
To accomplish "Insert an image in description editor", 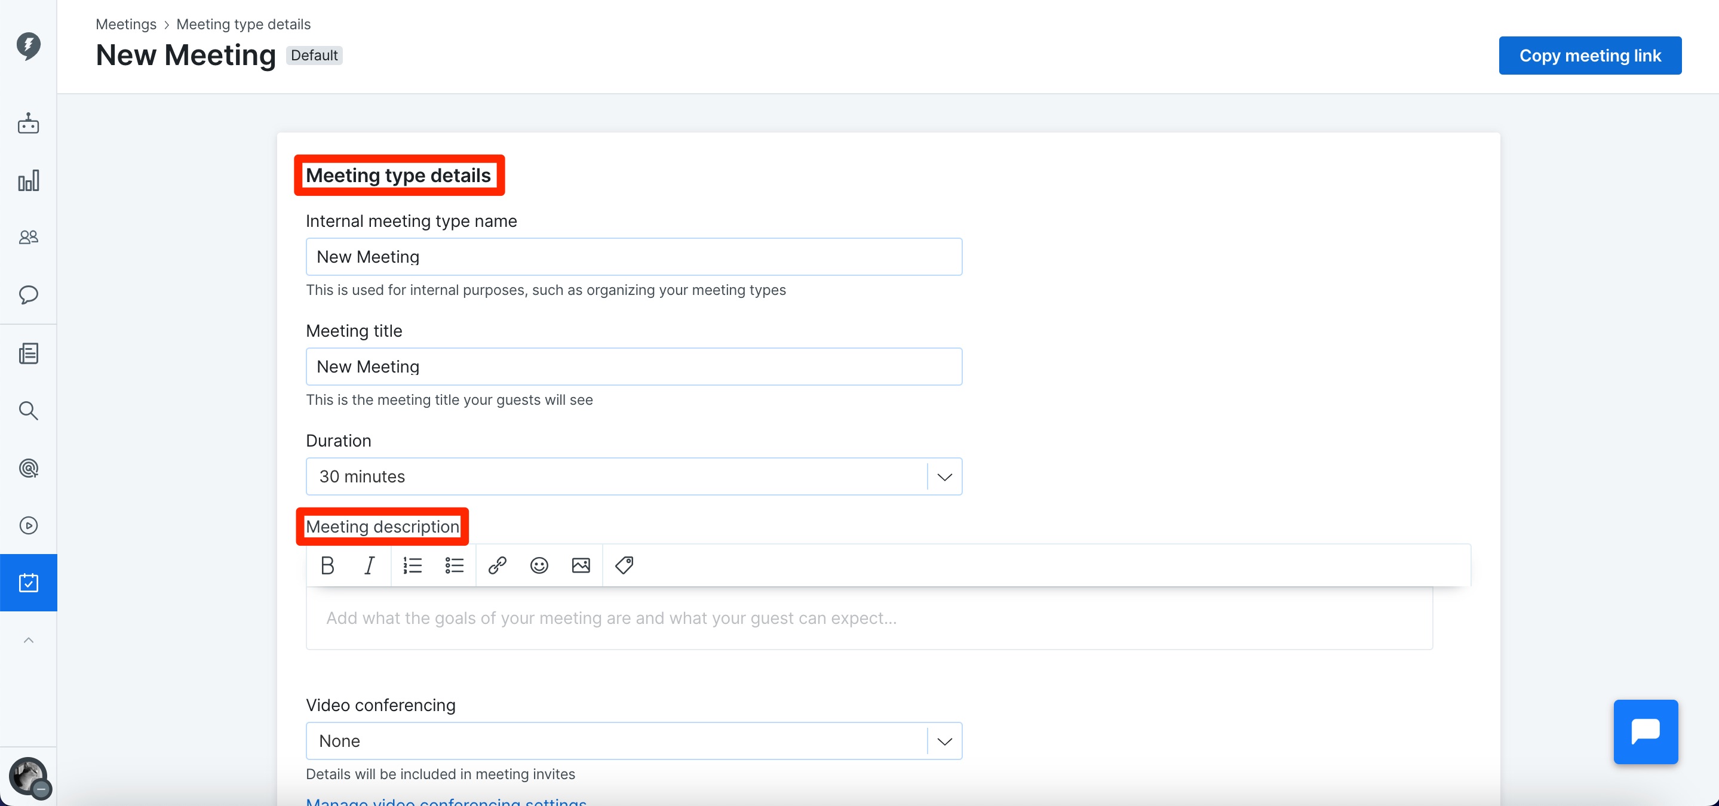I will point(581,565).
